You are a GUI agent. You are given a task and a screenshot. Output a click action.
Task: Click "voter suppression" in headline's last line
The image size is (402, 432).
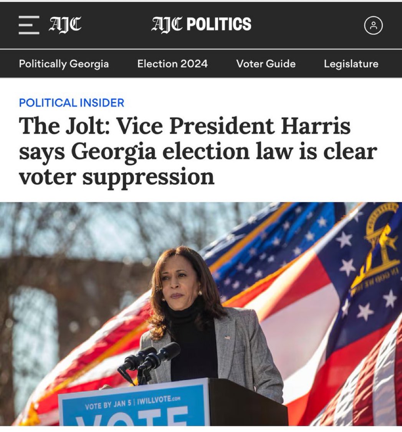117,177
